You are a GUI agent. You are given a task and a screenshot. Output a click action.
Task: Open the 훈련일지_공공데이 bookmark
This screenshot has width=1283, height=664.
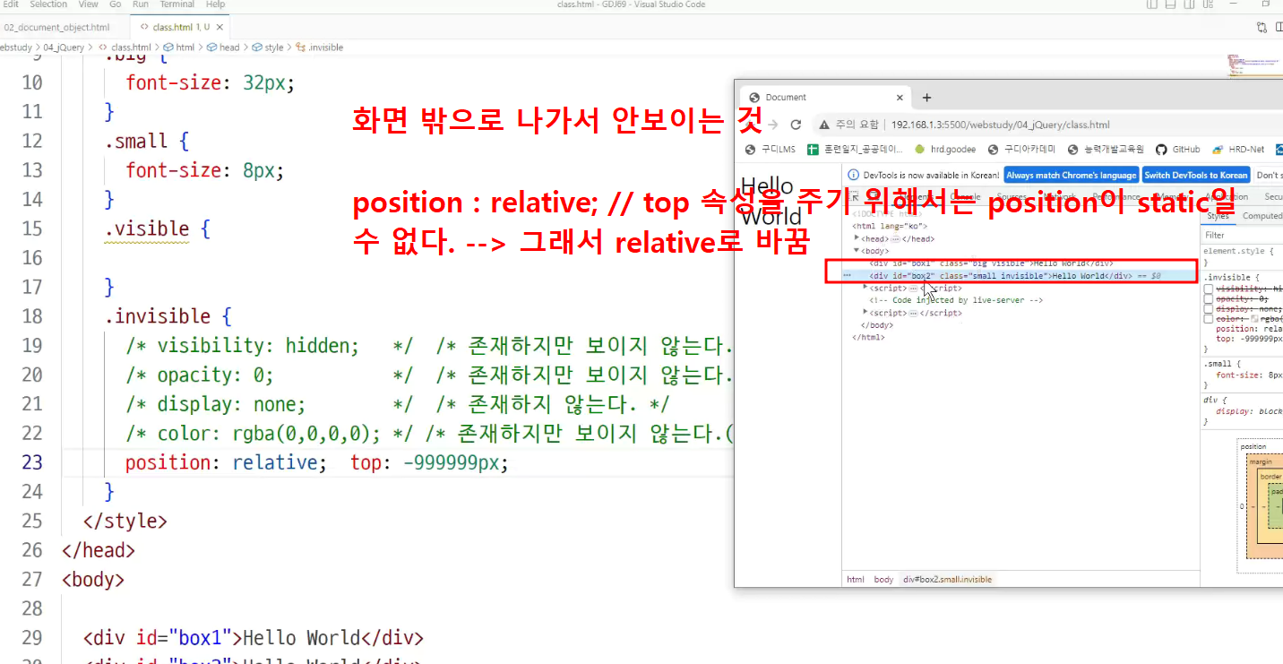tap(856, 150)
